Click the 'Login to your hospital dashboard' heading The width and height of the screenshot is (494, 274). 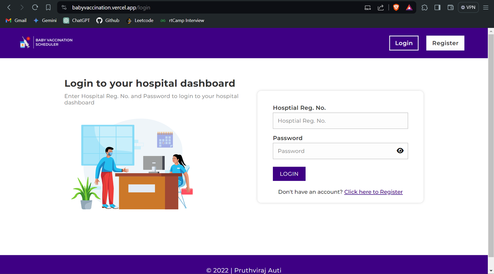point(150,84)
